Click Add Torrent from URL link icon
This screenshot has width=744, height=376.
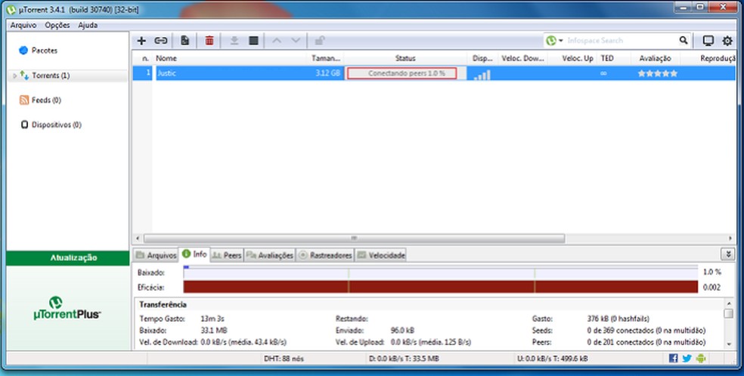[x=161, y=41]
